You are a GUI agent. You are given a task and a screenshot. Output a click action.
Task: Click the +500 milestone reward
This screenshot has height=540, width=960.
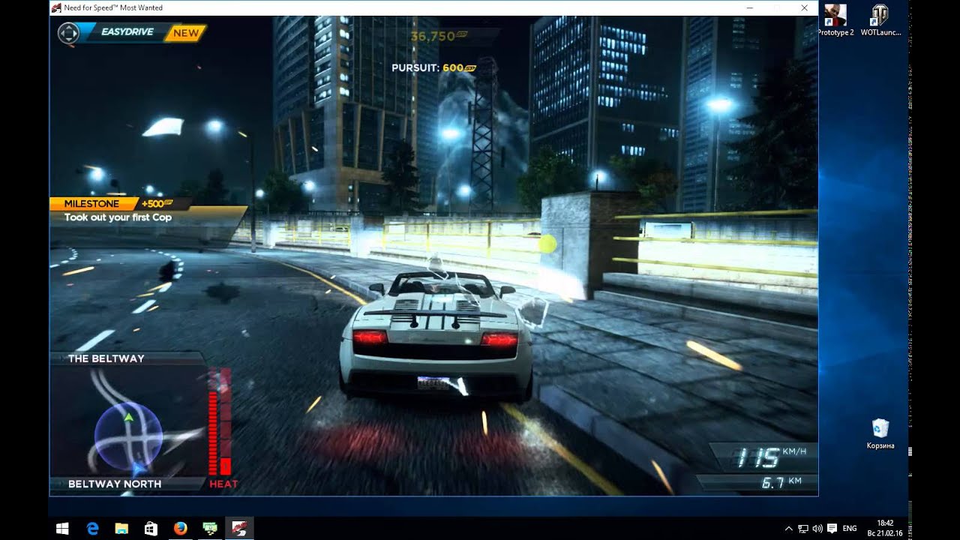[157, 203]
